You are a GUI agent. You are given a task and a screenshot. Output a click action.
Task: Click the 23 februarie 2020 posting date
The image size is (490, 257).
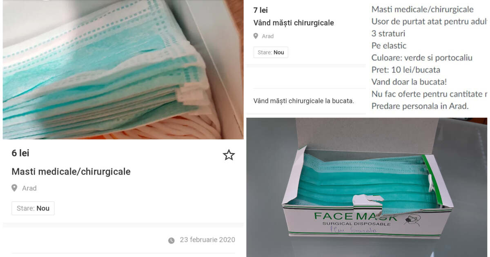207,240
